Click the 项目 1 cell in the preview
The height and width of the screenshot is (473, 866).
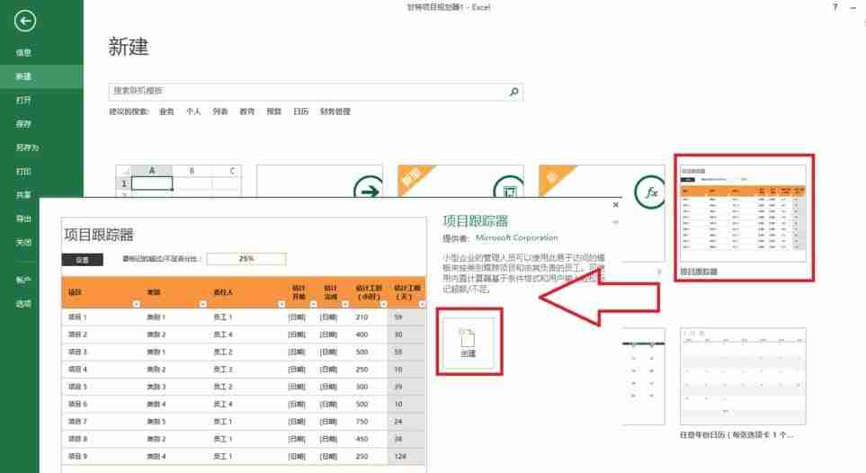pyautogui.click(x=77, y=317)
